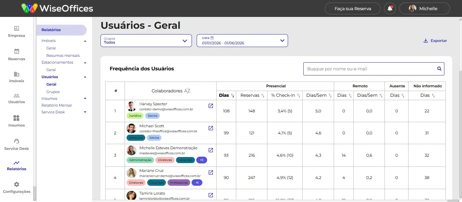
Task: Open the Empresa sidebar section
Action: (17, 31)
